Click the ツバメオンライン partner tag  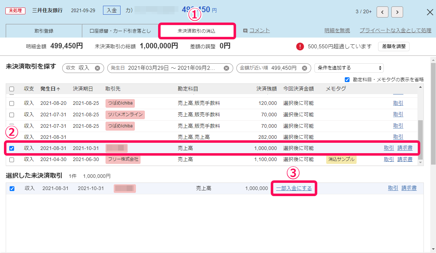[x=125, y=115]
